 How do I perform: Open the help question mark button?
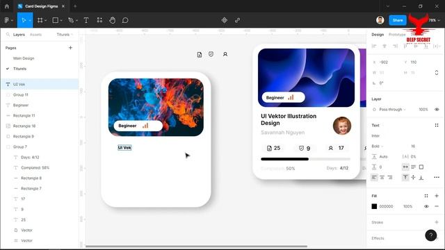pos(431,235)
